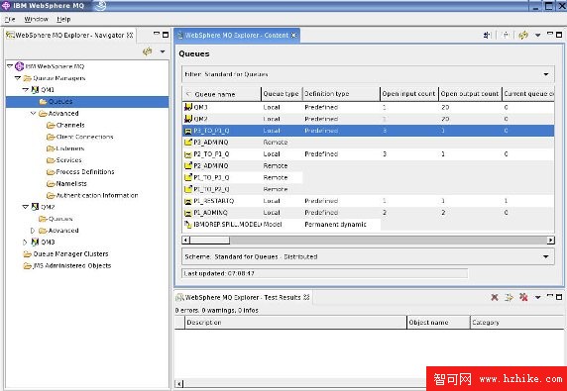Maximize the Navigator panel
This screenshot has height=391, width=567.
click(x=166, y=35)
